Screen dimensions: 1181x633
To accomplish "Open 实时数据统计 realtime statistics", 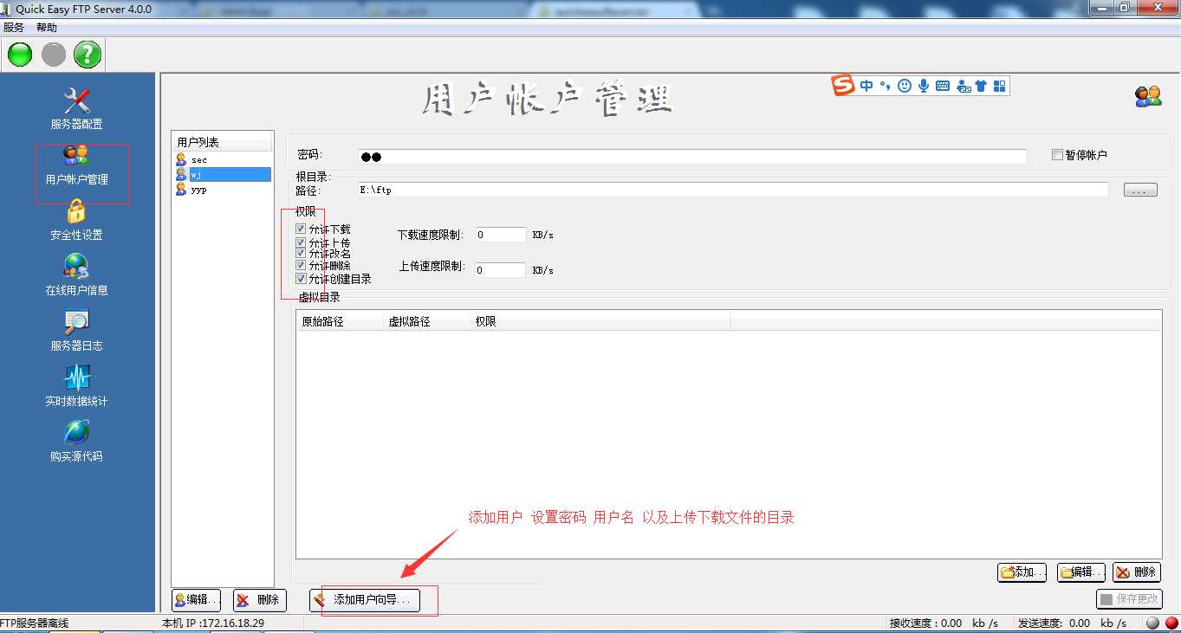I will click(76, 386).
